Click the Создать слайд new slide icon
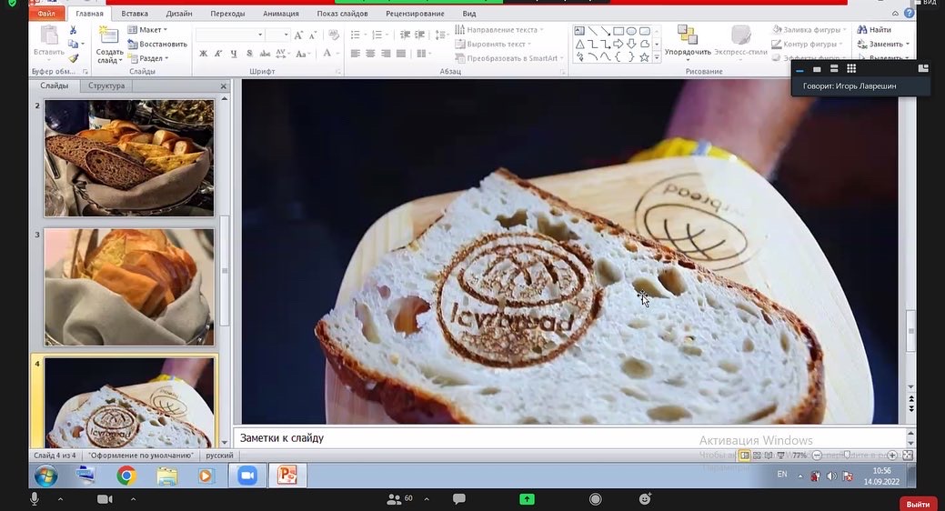Screen dimensions: 945x511 point(109,36)
